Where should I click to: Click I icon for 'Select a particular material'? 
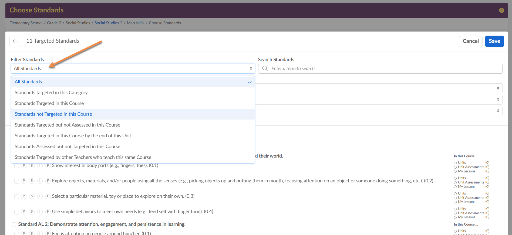(40, 196)
